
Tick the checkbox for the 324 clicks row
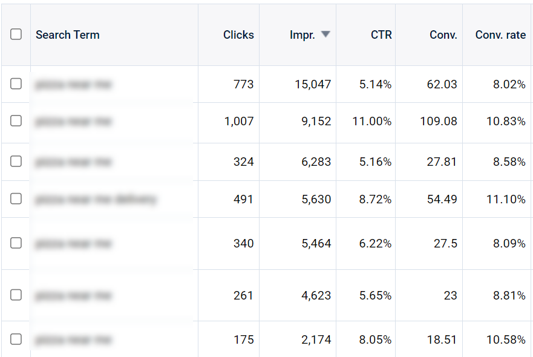pyautogui.click(x=16, y=162)
